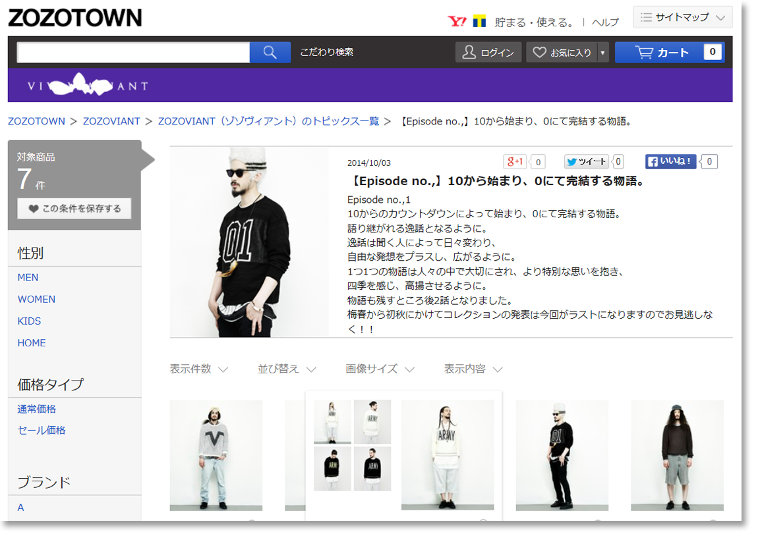760x534 pixels.
Task: Select the top-right white ARMY variant thumbnail
Action: pos(372,421)
